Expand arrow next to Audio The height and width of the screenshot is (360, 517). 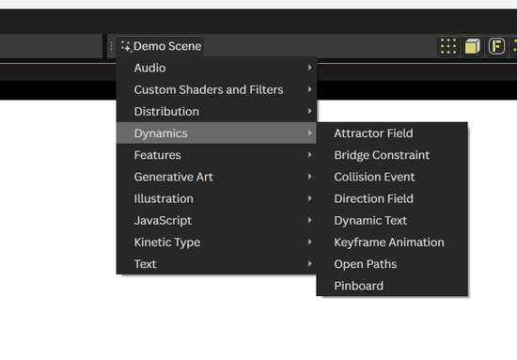(x=309, y=68)
